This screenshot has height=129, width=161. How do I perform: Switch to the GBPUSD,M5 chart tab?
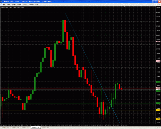click(46, 127)
